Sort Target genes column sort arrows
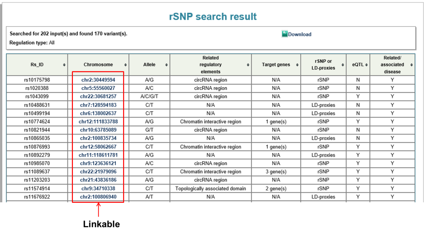Image resolution: width=424 pixels, height=235 pixels. point(297,65)
